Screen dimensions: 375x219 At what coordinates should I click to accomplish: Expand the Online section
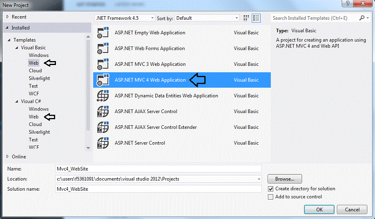coord(7,157)
